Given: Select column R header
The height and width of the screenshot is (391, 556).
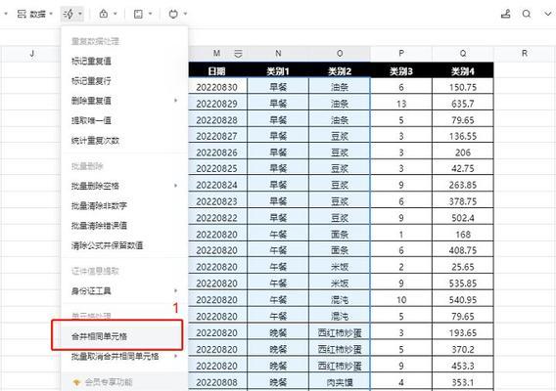Looking at the screenshot, I should (525, 54).
